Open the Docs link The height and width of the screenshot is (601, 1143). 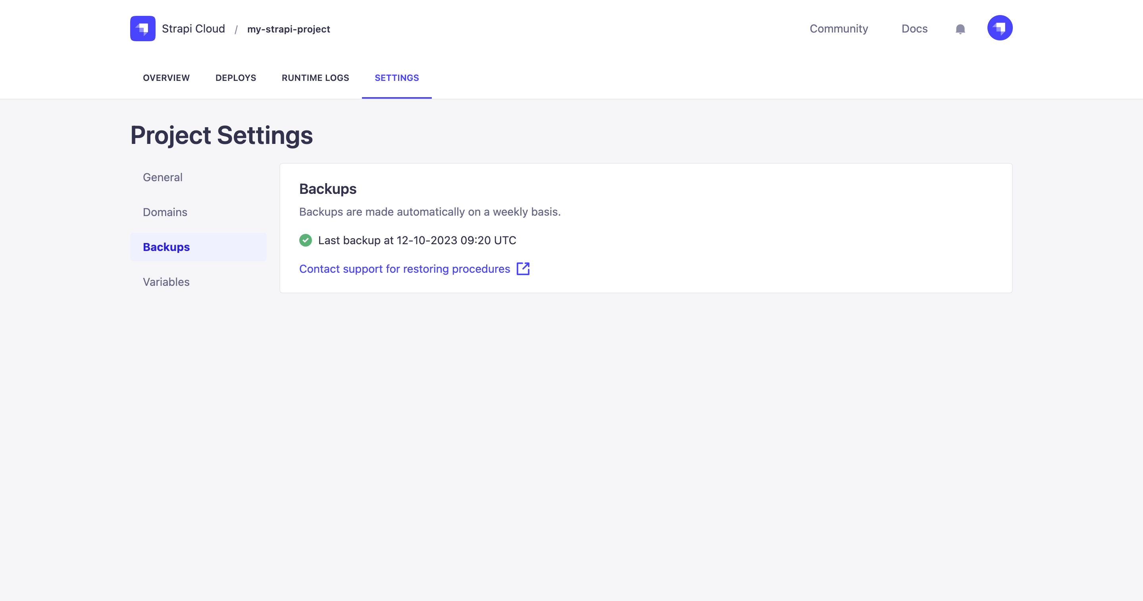coord(914,29)
